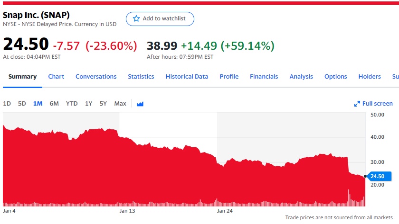View the Profile tab
The height and width of the screenshot is (224, 399).
click(x=229, y=76)
